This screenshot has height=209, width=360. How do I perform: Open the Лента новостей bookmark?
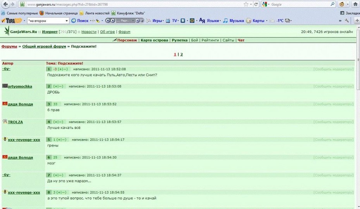[94, 13]
